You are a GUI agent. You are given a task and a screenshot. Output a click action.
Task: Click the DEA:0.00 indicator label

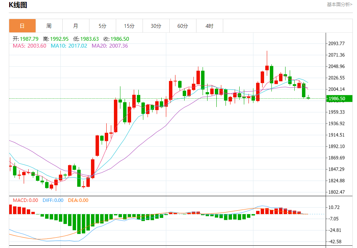pos(78,200)
